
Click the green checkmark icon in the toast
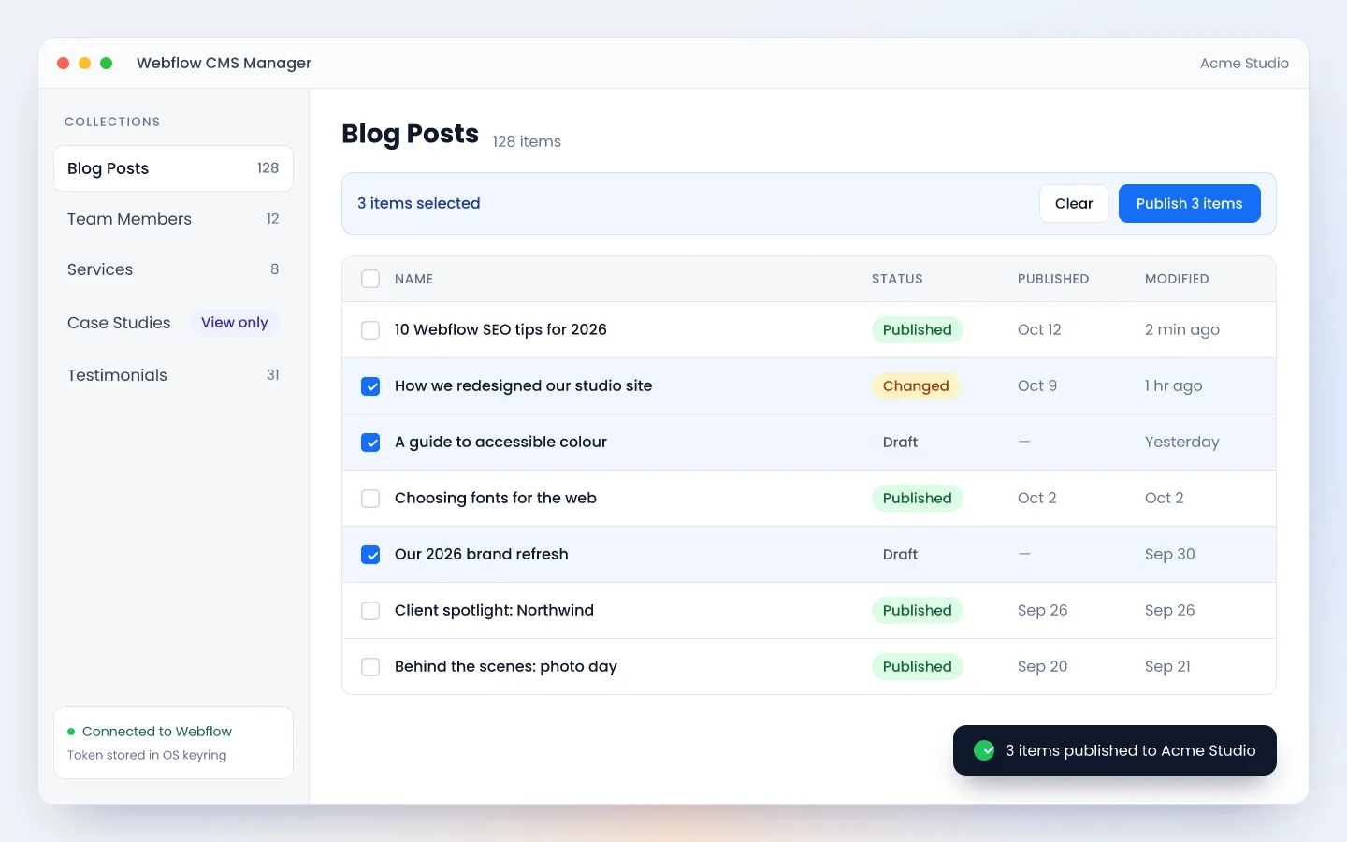point(984,750)
